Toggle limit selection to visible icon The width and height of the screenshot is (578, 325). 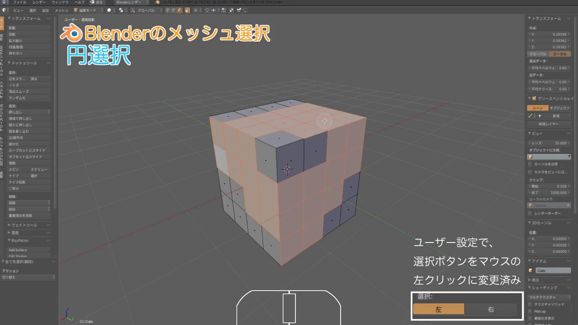click(x=187, y=10)
